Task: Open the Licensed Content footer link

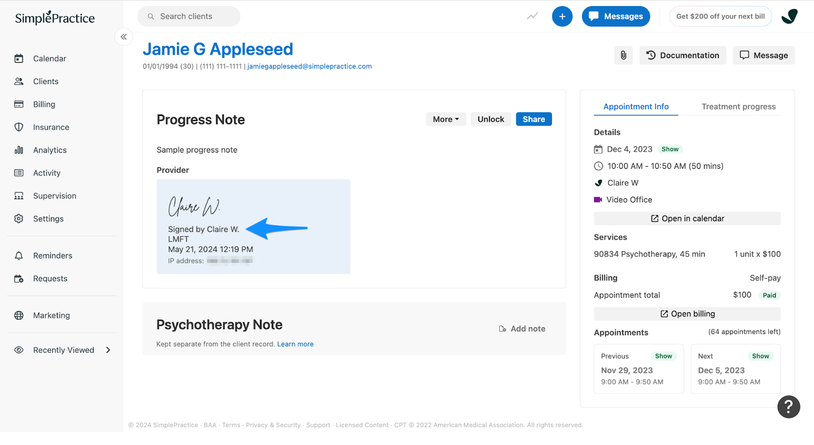Action: pos(362,425)
